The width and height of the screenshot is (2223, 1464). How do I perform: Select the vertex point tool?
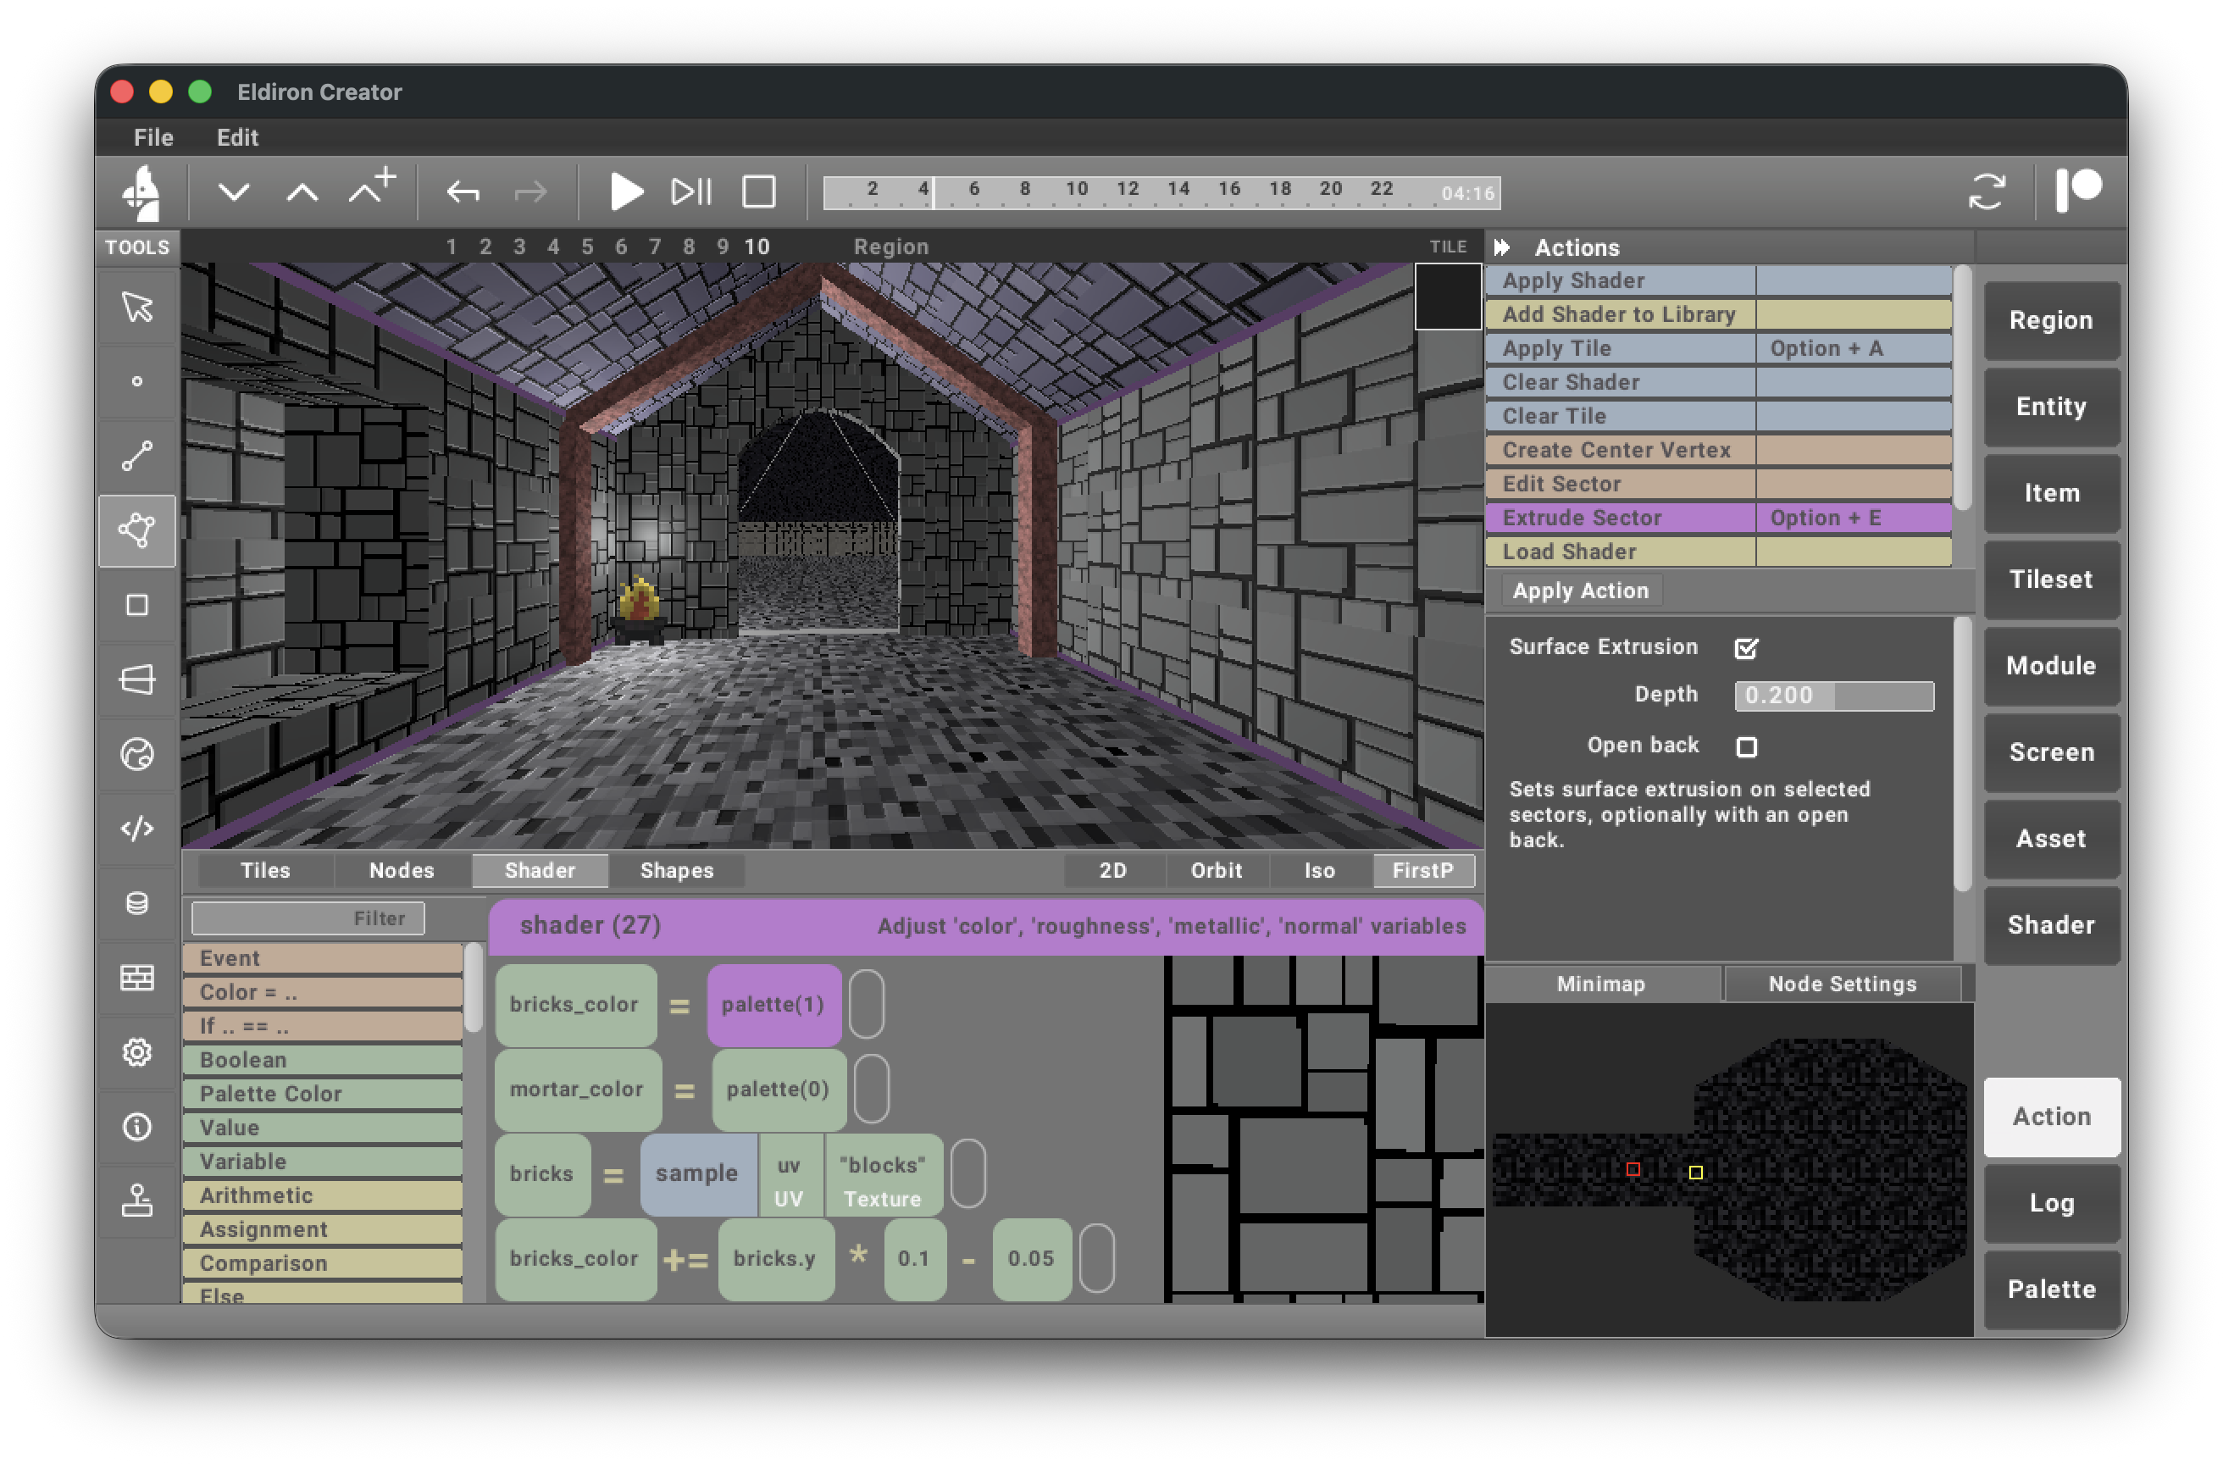136,381
